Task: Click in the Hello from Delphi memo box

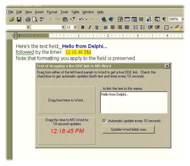Action: pos(134,102)
